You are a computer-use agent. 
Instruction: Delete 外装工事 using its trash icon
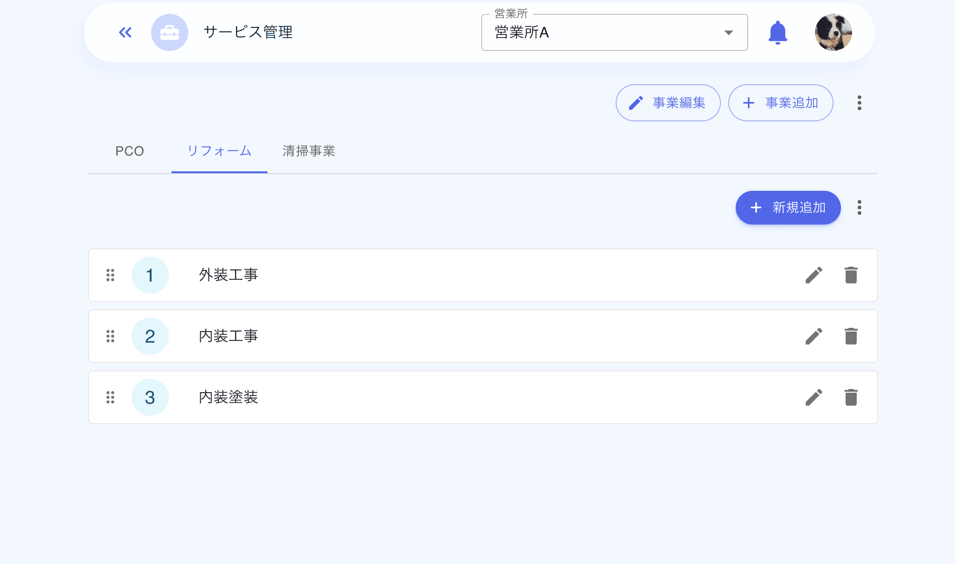tap(851, 275)
